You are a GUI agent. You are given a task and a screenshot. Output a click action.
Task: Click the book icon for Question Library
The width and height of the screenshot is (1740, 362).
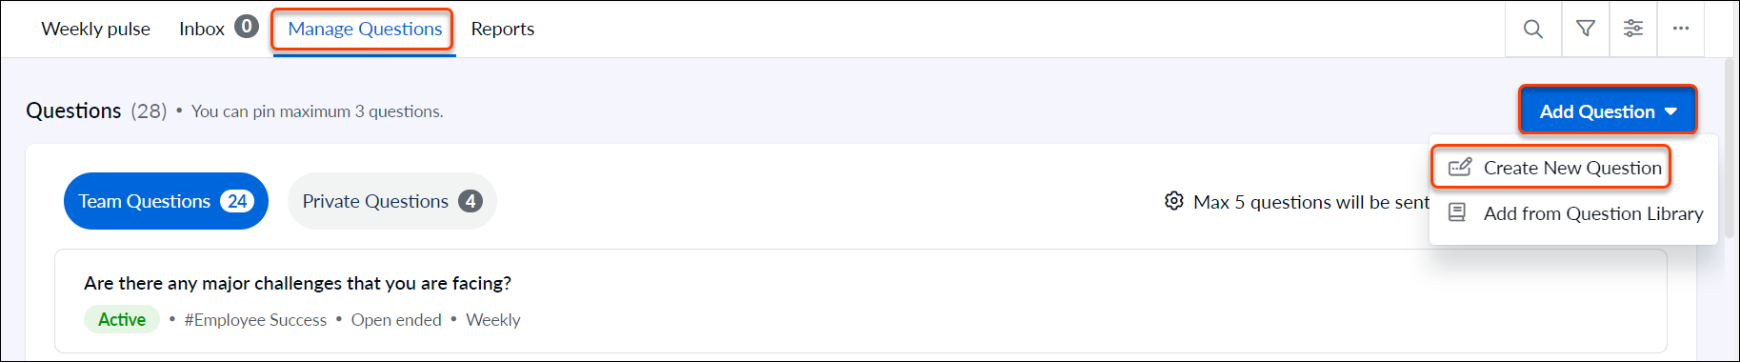coord(1457,212)
